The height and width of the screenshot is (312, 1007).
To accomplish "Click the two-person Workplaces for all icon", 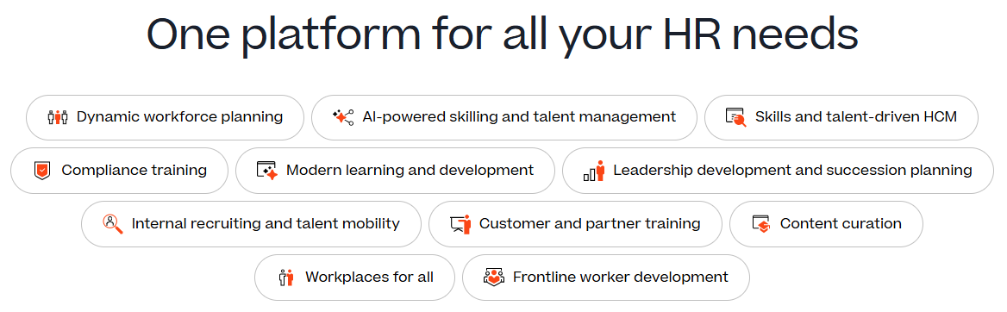I will 285,278.
